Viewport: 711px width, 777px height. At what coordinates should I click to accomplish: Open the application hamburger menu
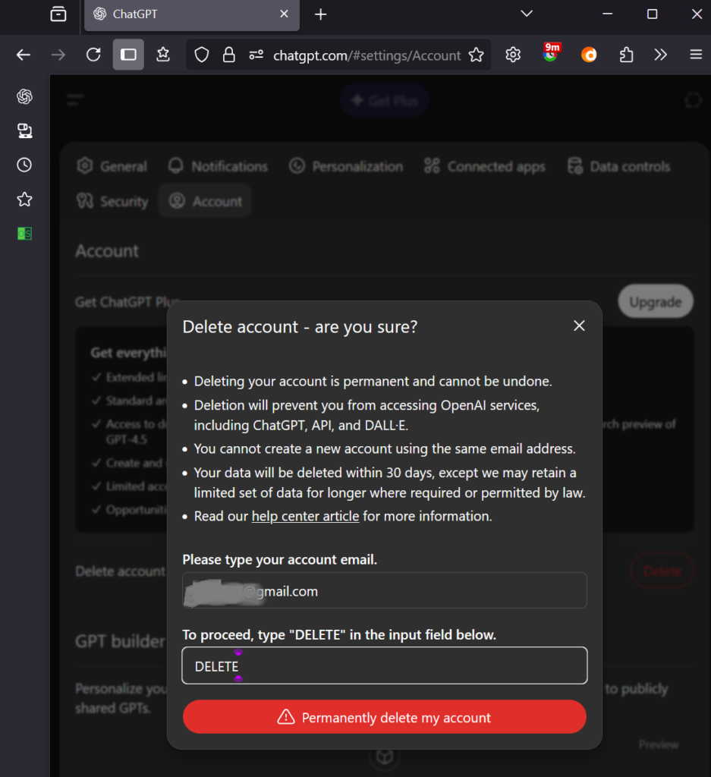tap(696, 55)
